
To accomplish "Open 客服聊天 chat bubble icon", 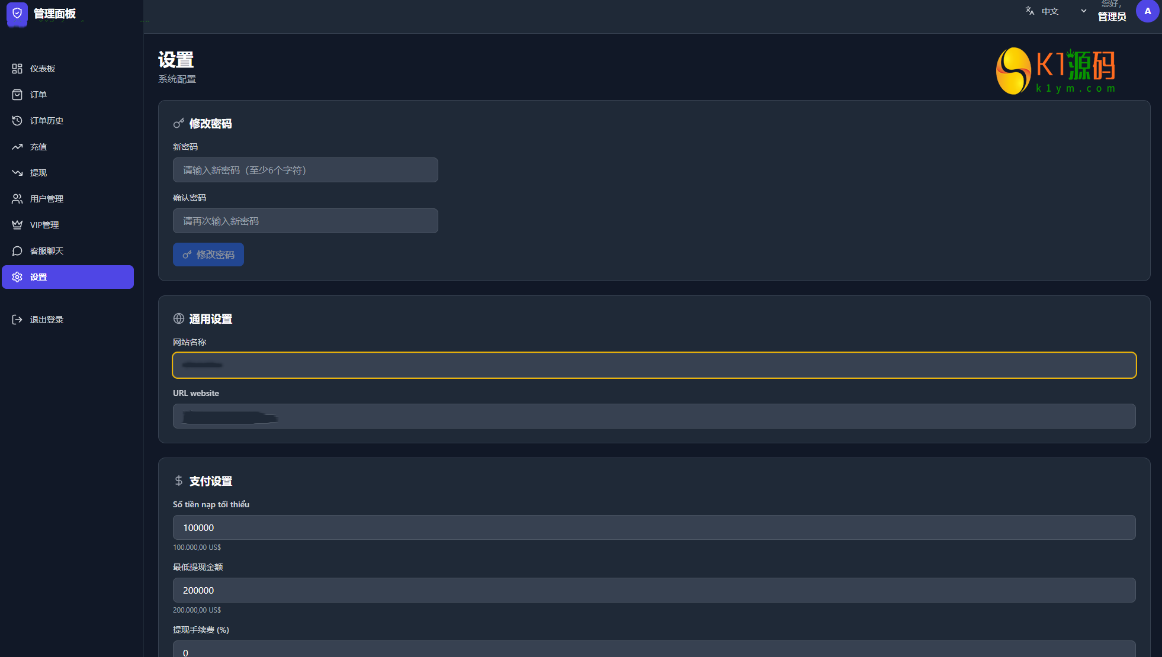I will tap(17, 251).
